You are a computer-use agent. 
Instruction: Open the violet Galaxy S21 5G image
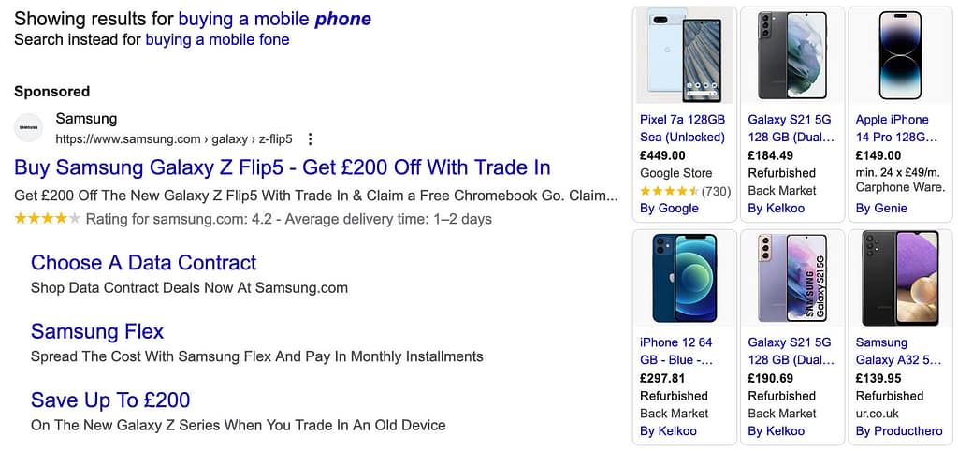click(791, 278)
